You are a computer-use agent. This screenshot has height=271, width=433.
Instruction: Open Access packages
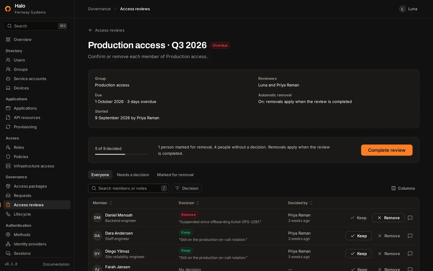[x=37, y=186]
